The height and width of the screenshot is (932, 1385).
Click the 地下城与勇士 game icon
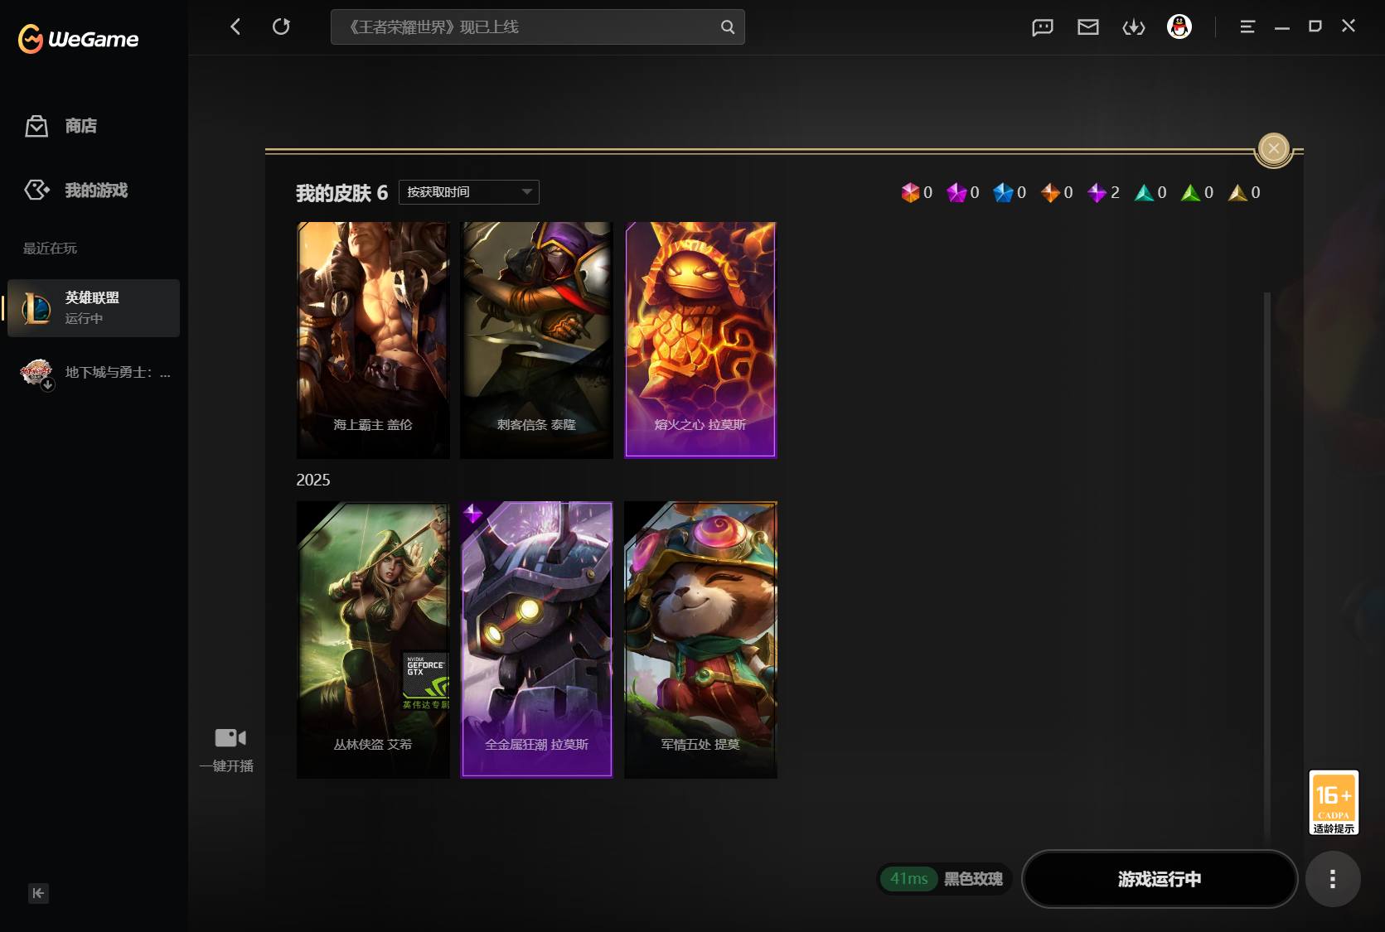(36, 373)
